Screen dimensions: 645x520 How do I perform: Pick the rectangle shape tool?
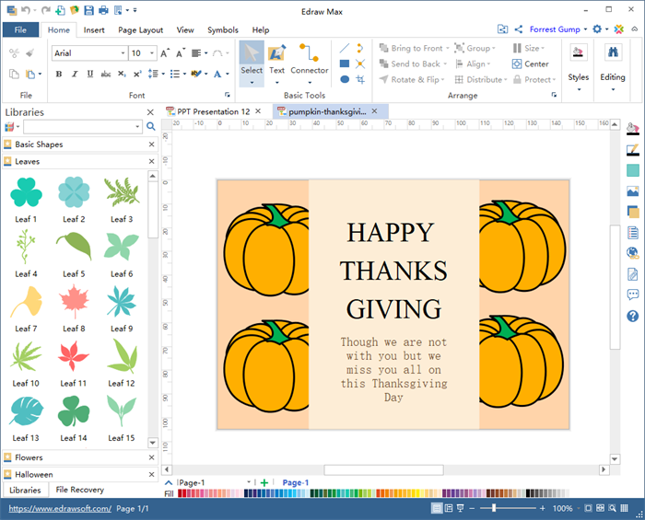pos(345,64)
